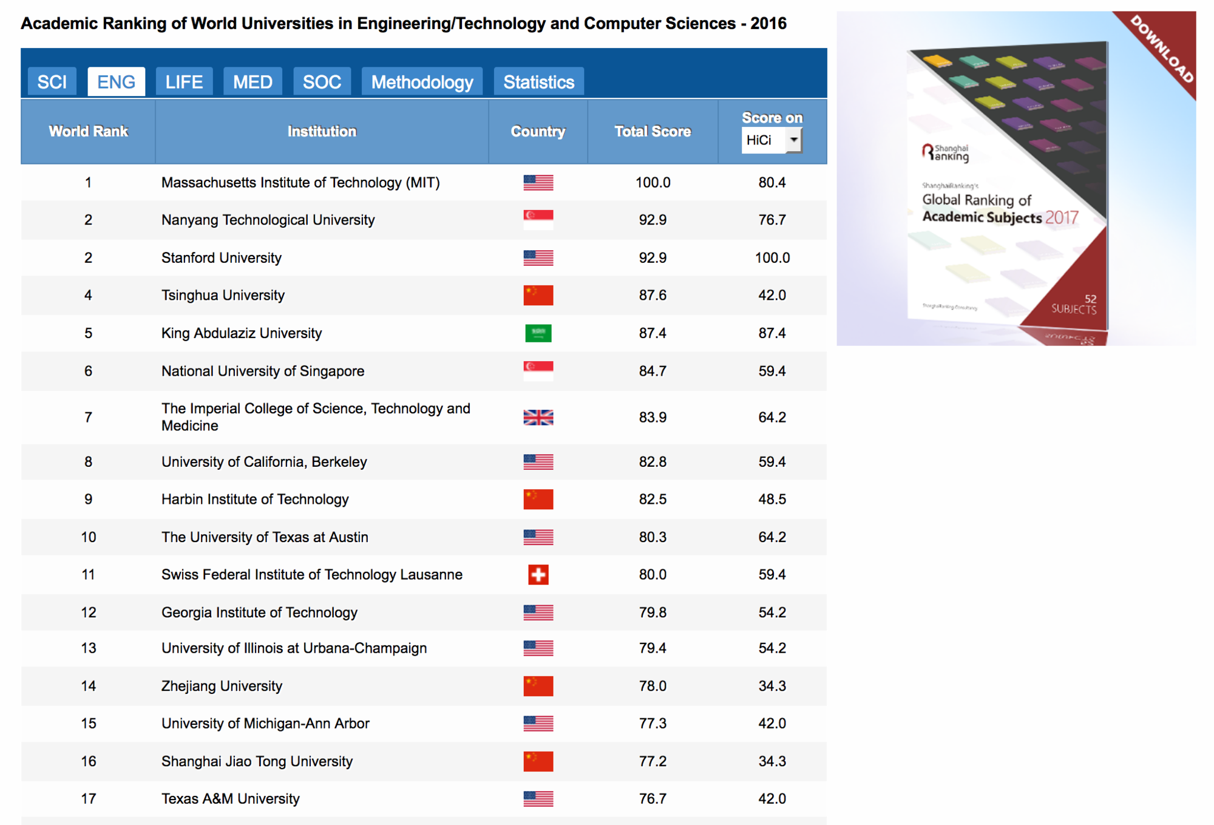
Task: Click the Country column header
Action: [x=538, y=132]
